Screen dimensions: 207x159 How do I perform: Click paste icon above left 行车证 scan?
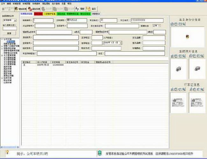[x=180, y=89]
